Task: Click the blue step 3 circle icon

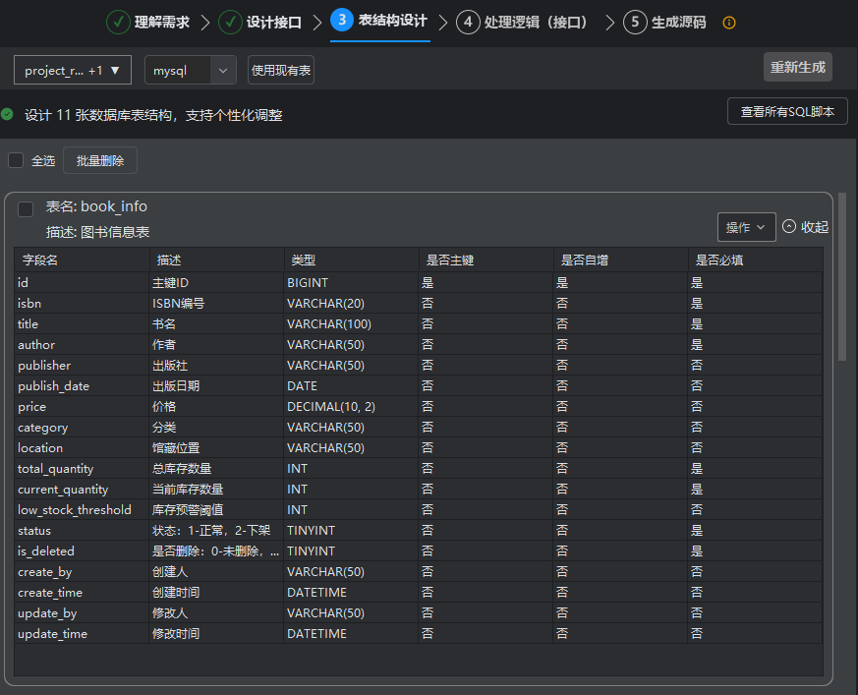Action: tap(342, 21)
